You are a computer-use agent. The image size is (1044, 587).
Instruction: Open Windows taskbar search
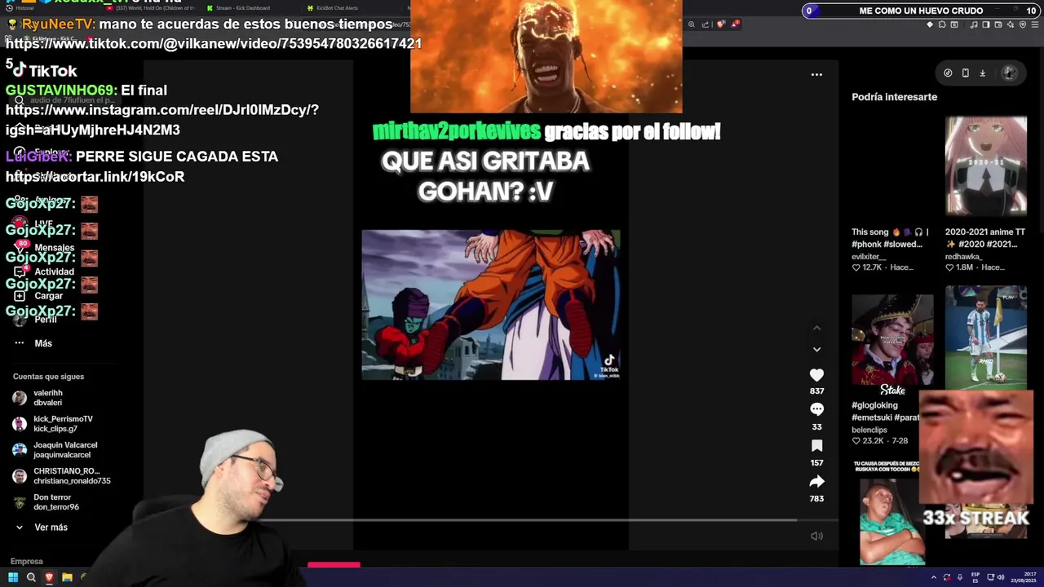(x=31, y=577)
